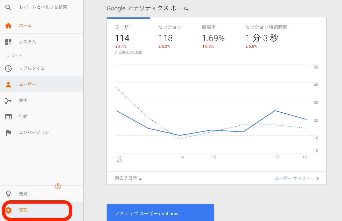Open the リアルタイム reports

click(41, 68)
